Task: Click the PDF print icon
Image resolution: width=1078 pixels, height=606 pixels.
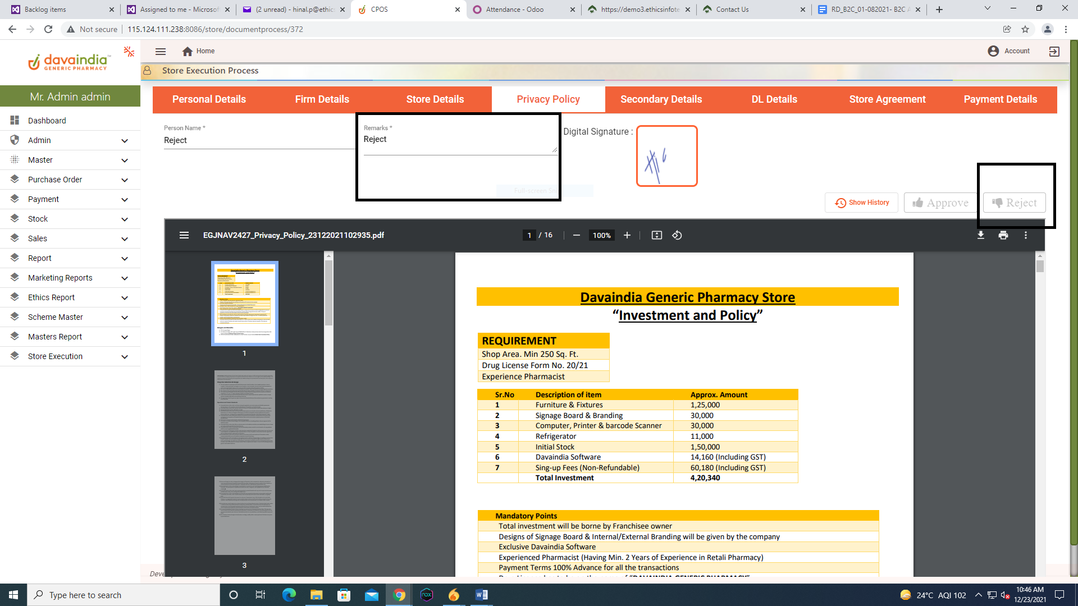Action: 1003,235
